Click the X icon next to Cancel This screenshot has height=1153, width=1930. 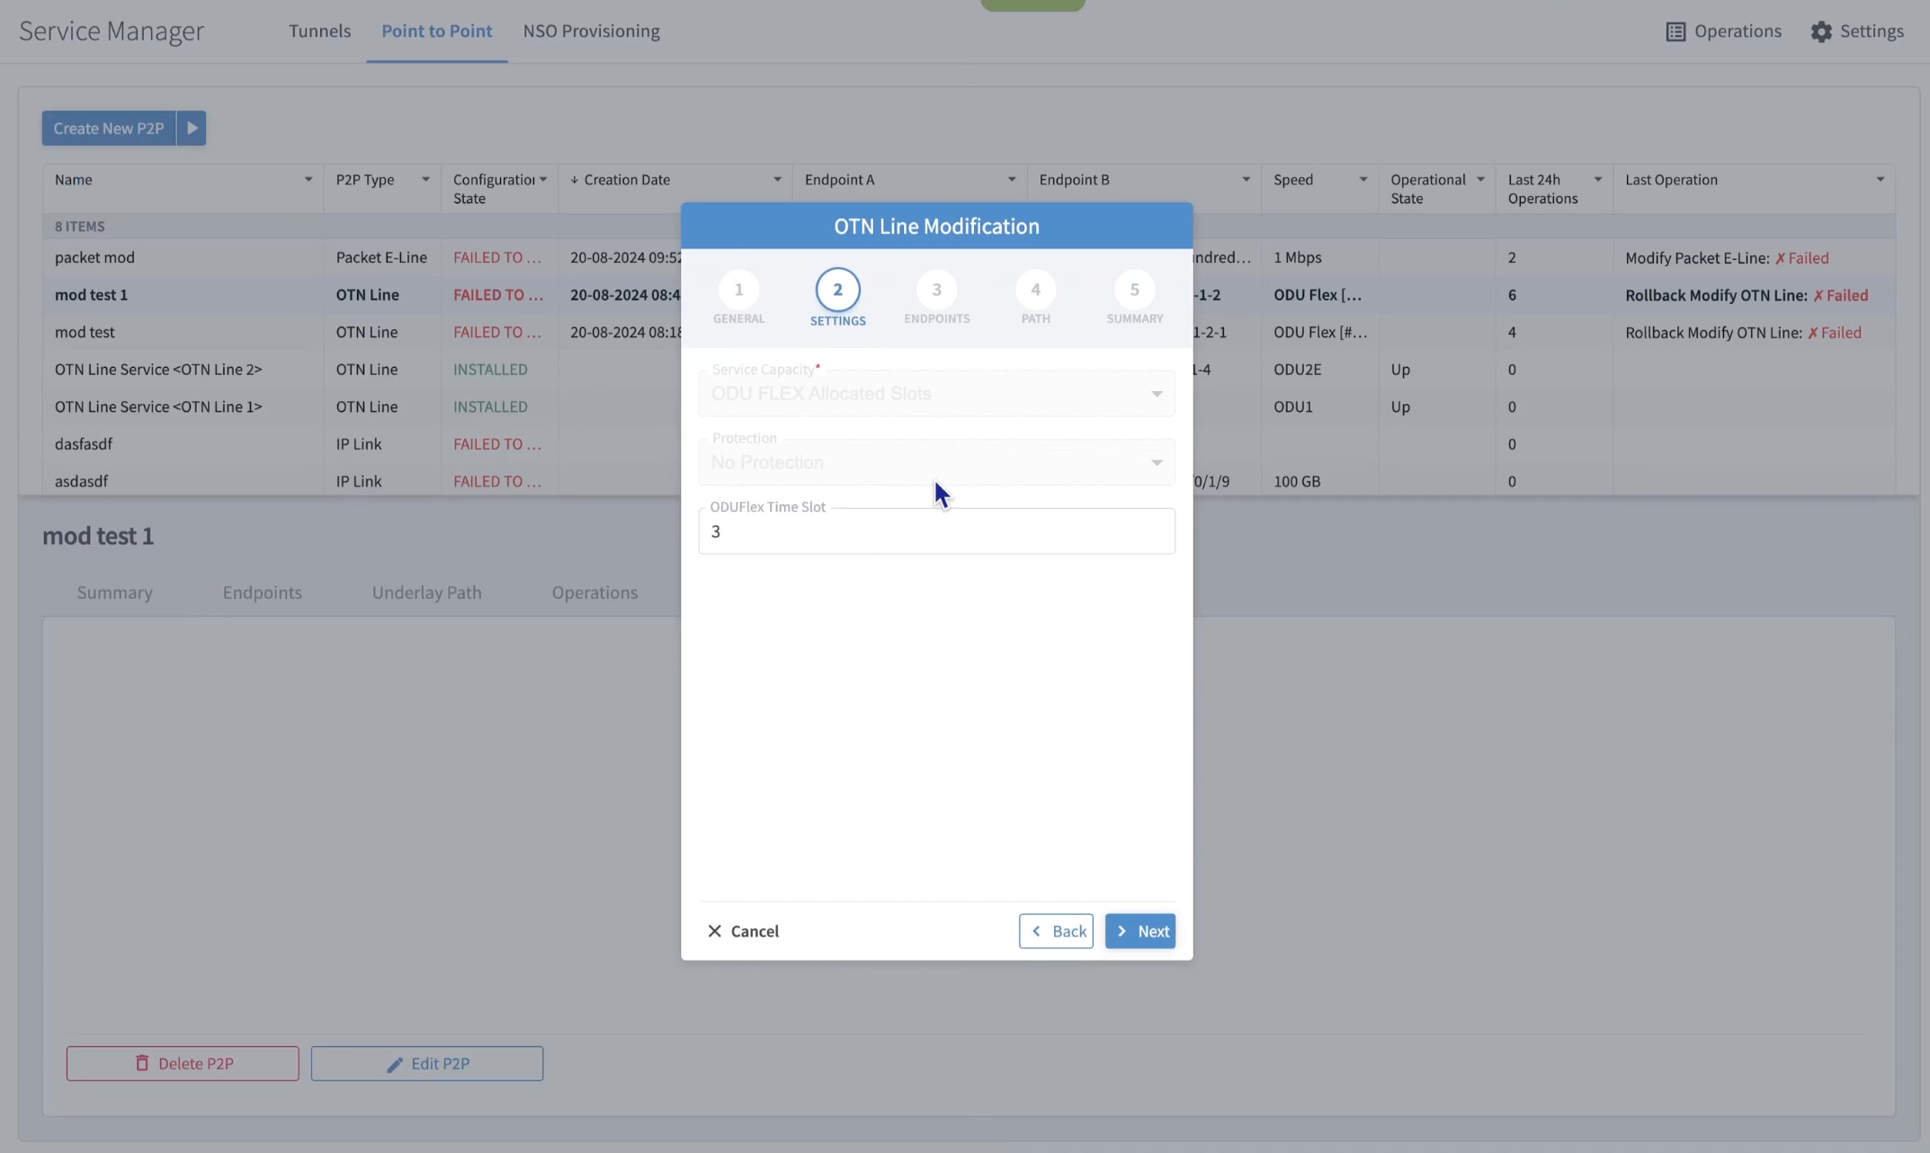714,931
